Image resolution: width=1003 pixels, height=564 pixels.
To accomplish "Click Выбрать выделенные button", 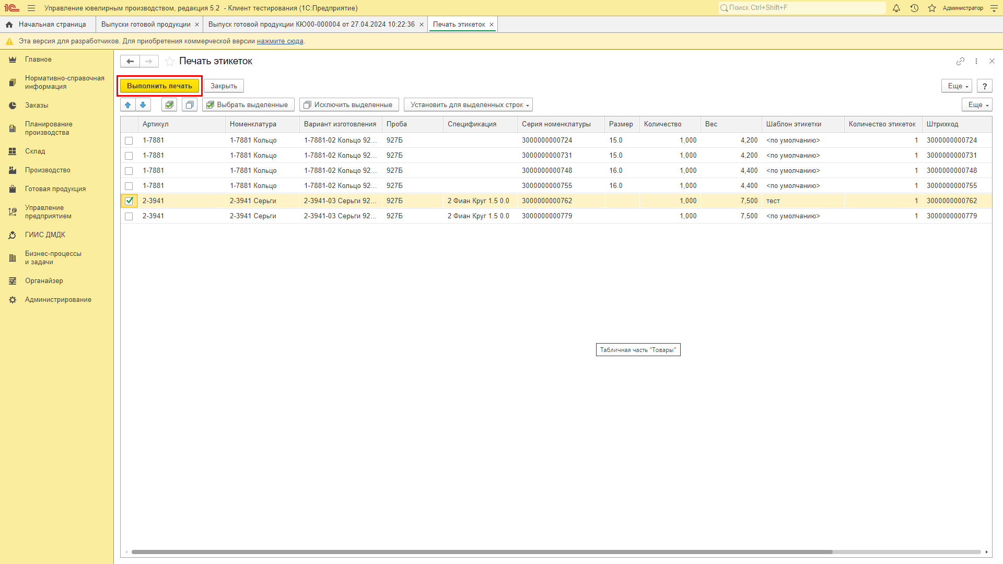I will coord(248,105).
